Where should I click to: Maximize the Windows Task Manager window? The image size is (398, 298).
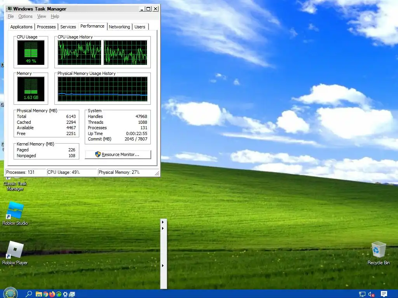point(148,9)
